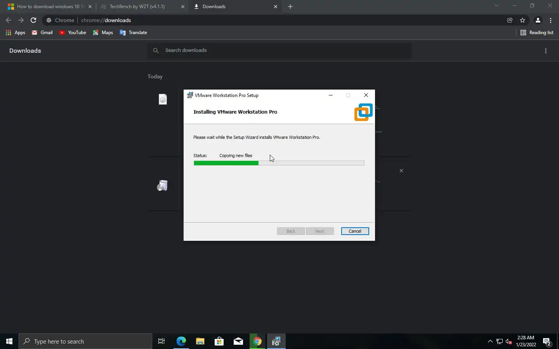Open the Maps bookmark
The width and height of the screenshot is (559, 349).
[x=103, y=33]
